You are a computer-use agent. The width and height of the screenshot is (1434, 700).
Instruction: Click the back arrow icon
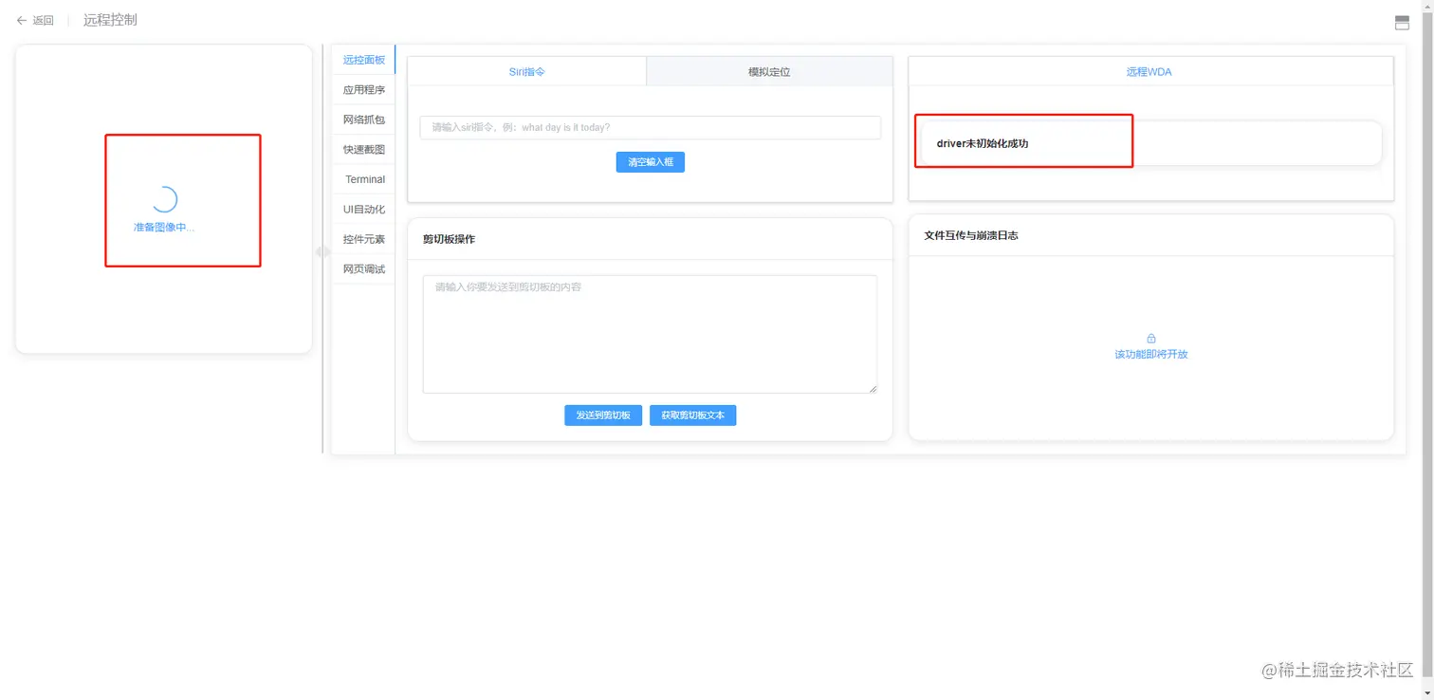[x=22, y=20]
